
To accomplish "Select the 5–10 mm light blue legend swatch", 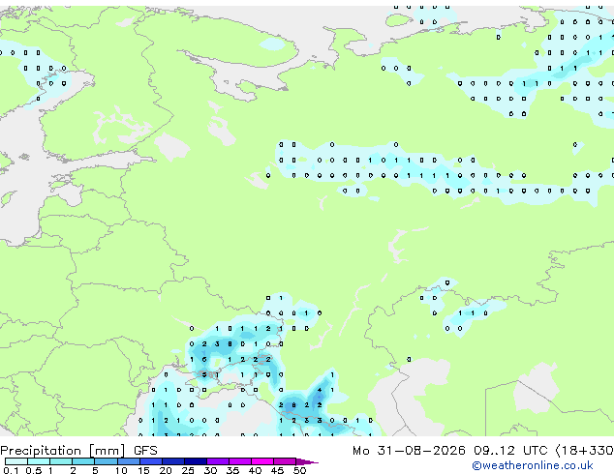I will [106, 461].
